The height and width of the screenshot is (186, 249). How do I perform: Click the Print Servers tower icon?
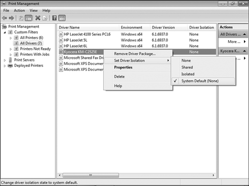pos(10,60)
